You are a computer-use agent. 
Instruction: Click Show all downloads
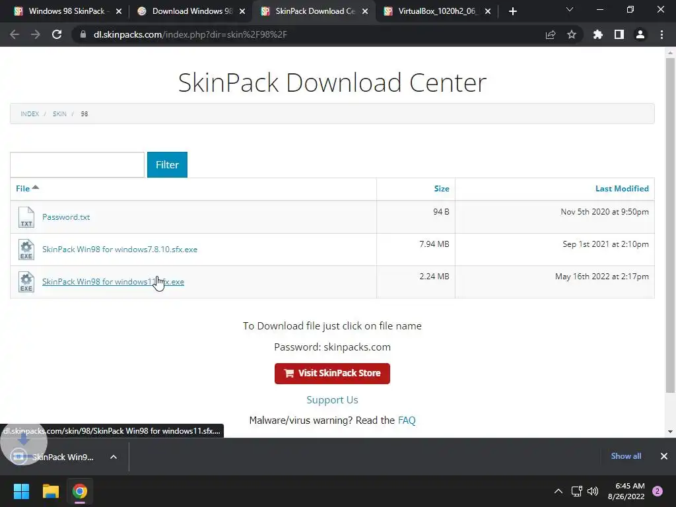tap(626, 456)
